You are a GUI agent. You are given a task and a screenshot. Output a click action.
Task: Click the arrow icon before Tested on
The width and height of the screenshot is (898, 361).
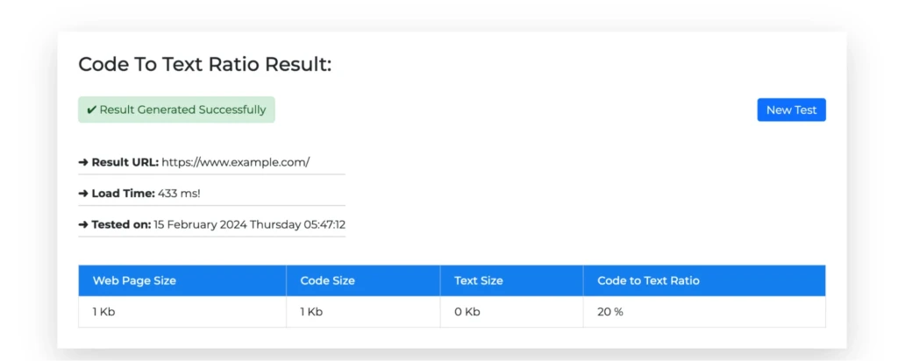click(83, 224)
